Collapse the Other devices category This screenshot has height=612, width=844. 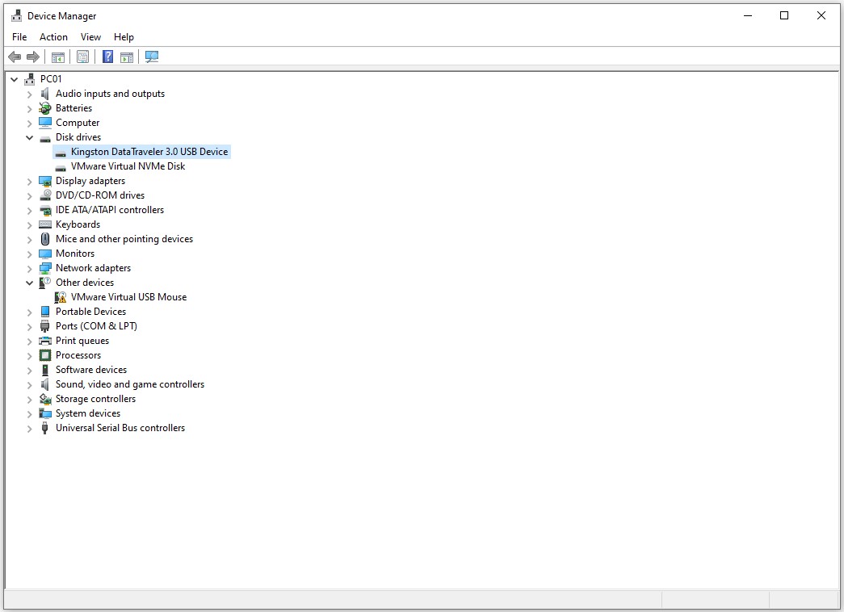(30, 283)
